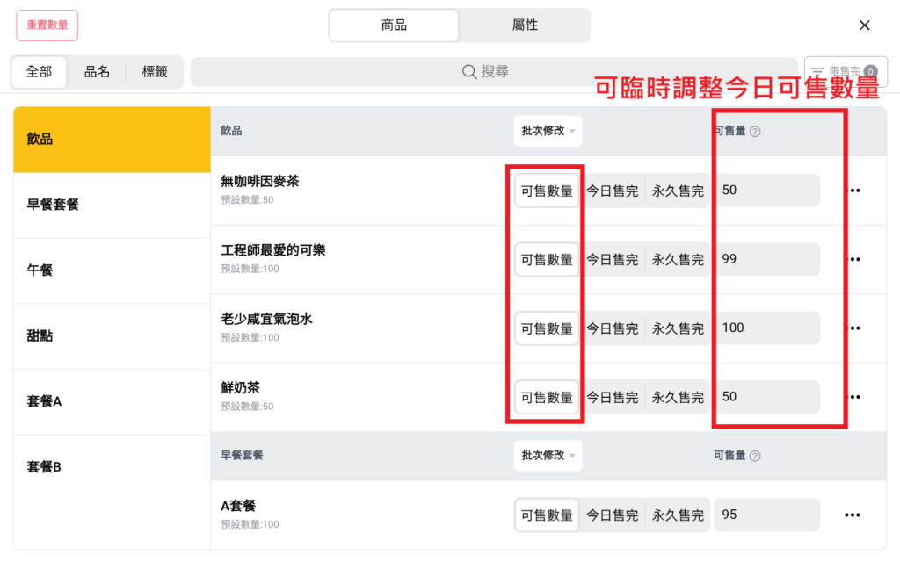Open more options for 老少咸宜氣泡水
Image resolution: width=900 pixels, height=562 pixels.
coord(854,328)
